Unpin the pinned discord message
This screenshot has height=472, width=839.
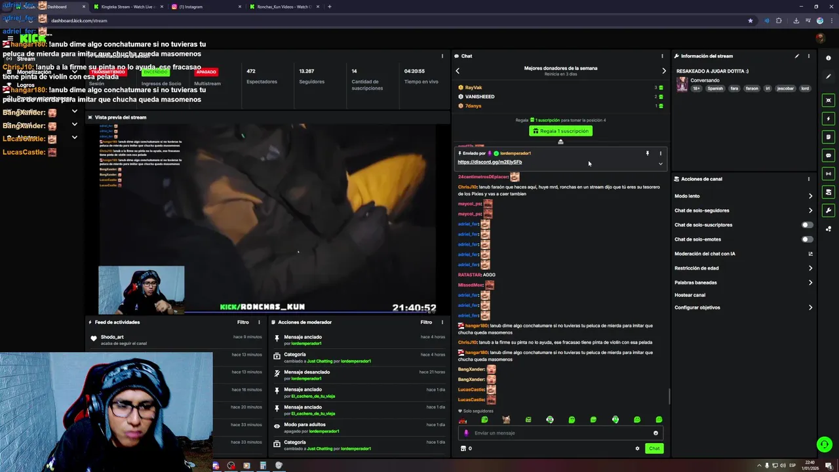pyautogui.click(x=647, y=153)
